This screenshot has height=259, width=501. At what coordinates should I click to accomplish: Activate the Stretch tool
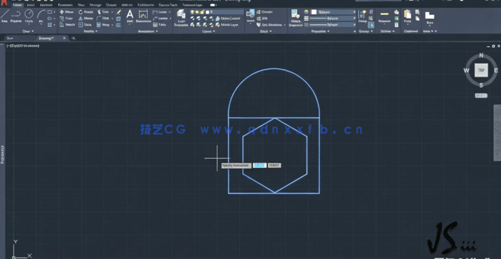67,25
